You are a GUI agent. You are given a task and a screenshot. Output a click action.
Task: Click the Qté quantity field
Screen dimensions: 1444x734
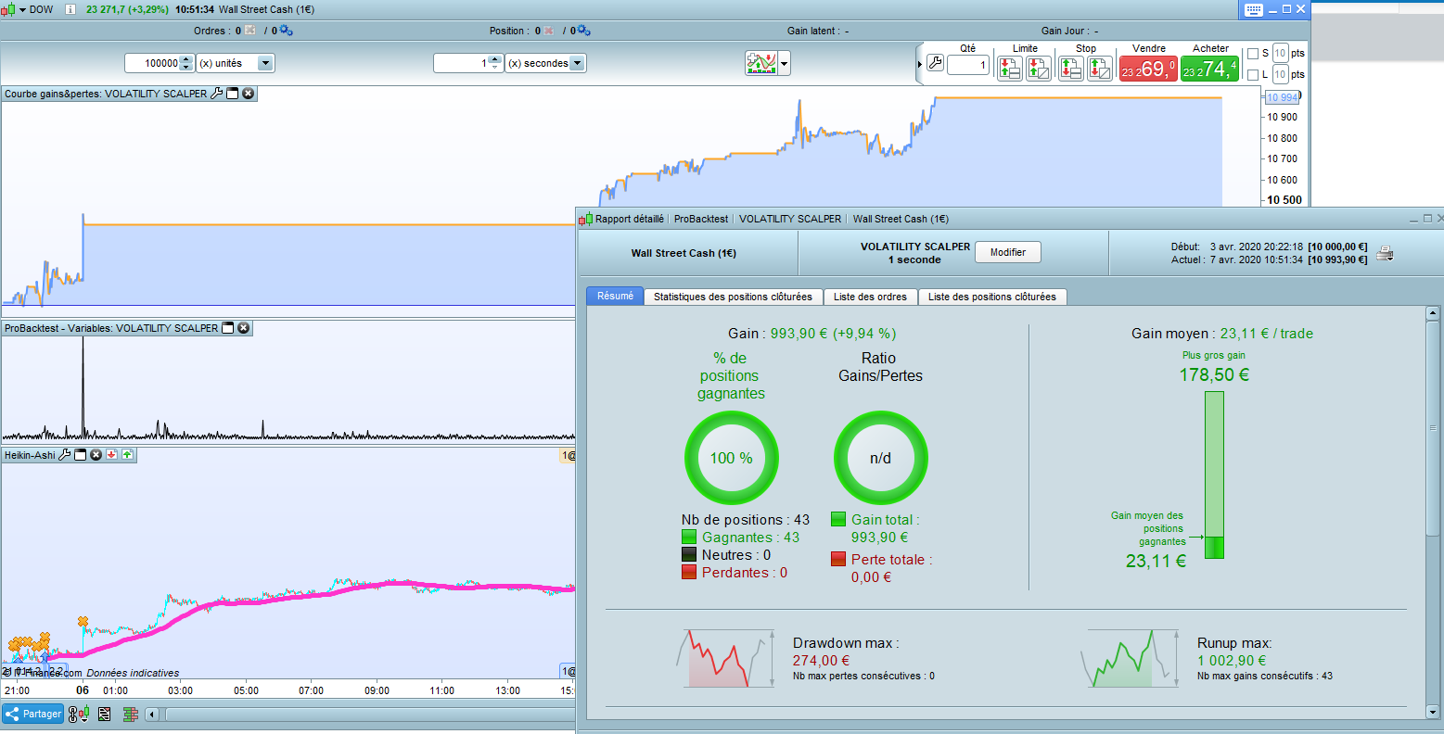[968, 65]
